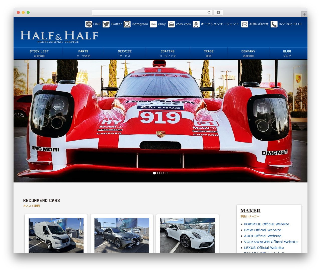Screen dimensions: 321x272
Task: Click the オークションエージェント link
Action: click(x=220, y=24)
